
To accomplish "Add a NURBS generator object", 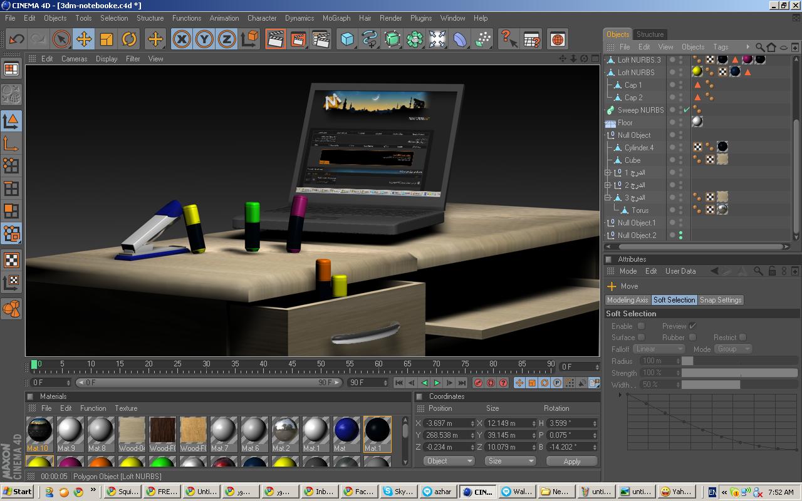I will 392,39.
